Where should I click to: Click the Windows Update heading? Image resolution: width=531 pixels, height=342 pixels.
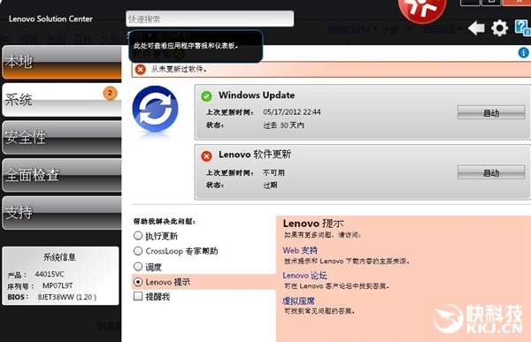pyautogui.click(x=257, y=95)
